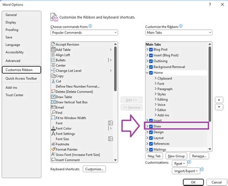
Task: Click the Footnote icon
Action: point(53,144)
